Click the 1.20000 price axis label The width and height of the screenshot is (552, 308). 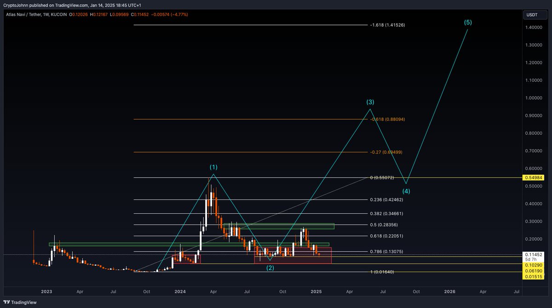pos(534,63)
